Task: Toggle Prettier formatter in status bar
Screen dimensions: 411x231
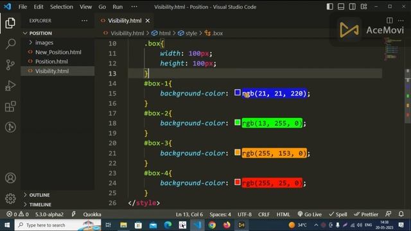Action: (366, 214)
